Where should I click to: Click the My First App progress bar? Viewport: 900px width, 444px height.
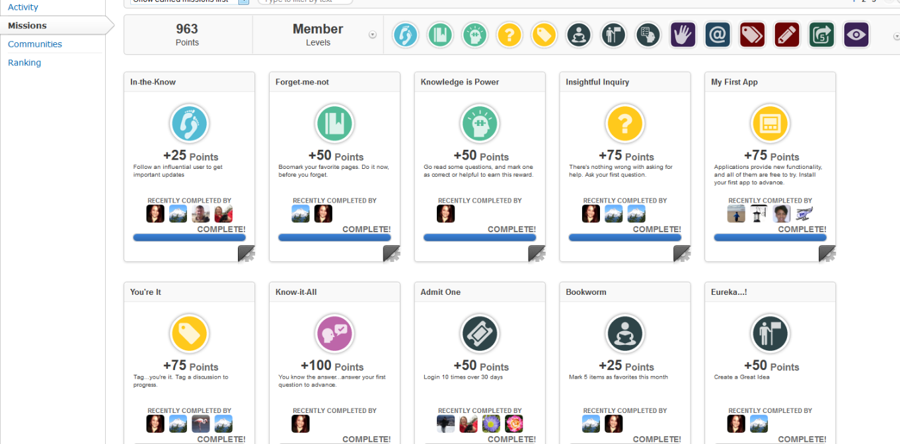tap(770, 238)
